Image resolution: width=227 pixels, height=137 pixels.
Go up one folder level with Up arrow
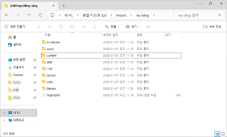click(29, 15)
